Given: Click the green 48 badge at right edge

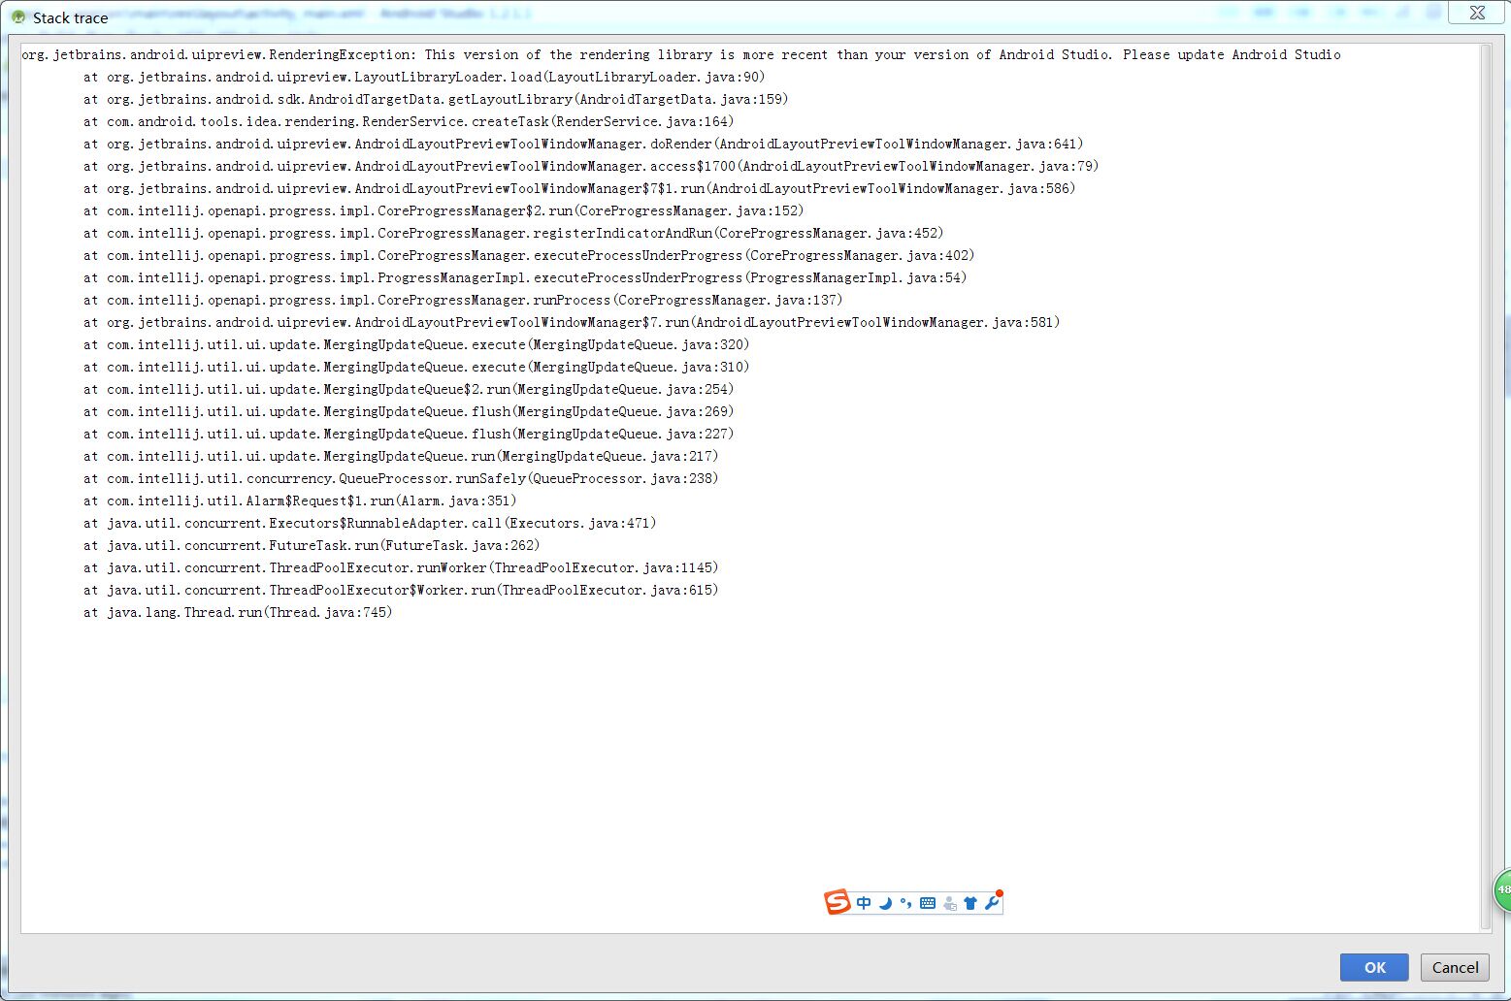Looking at the screenshot, I should point(1502,888).
